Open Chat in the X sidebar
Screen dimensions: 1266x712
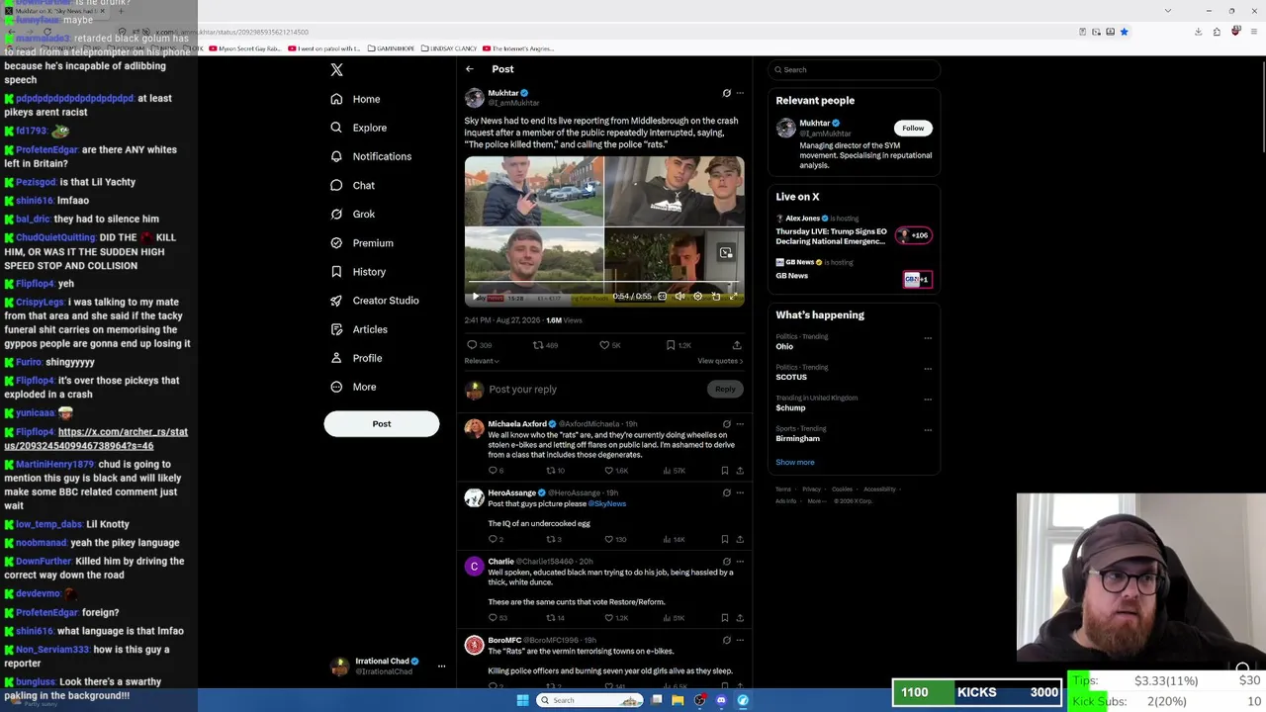352,185
